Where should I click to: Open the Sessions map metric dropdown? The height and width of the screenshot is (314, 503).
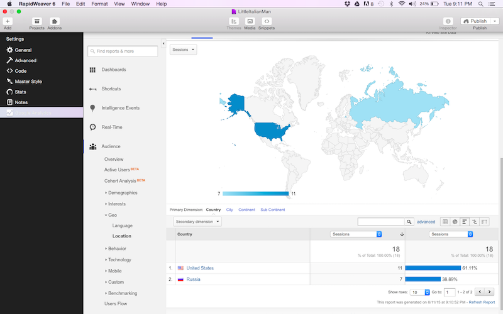point(184,50)
